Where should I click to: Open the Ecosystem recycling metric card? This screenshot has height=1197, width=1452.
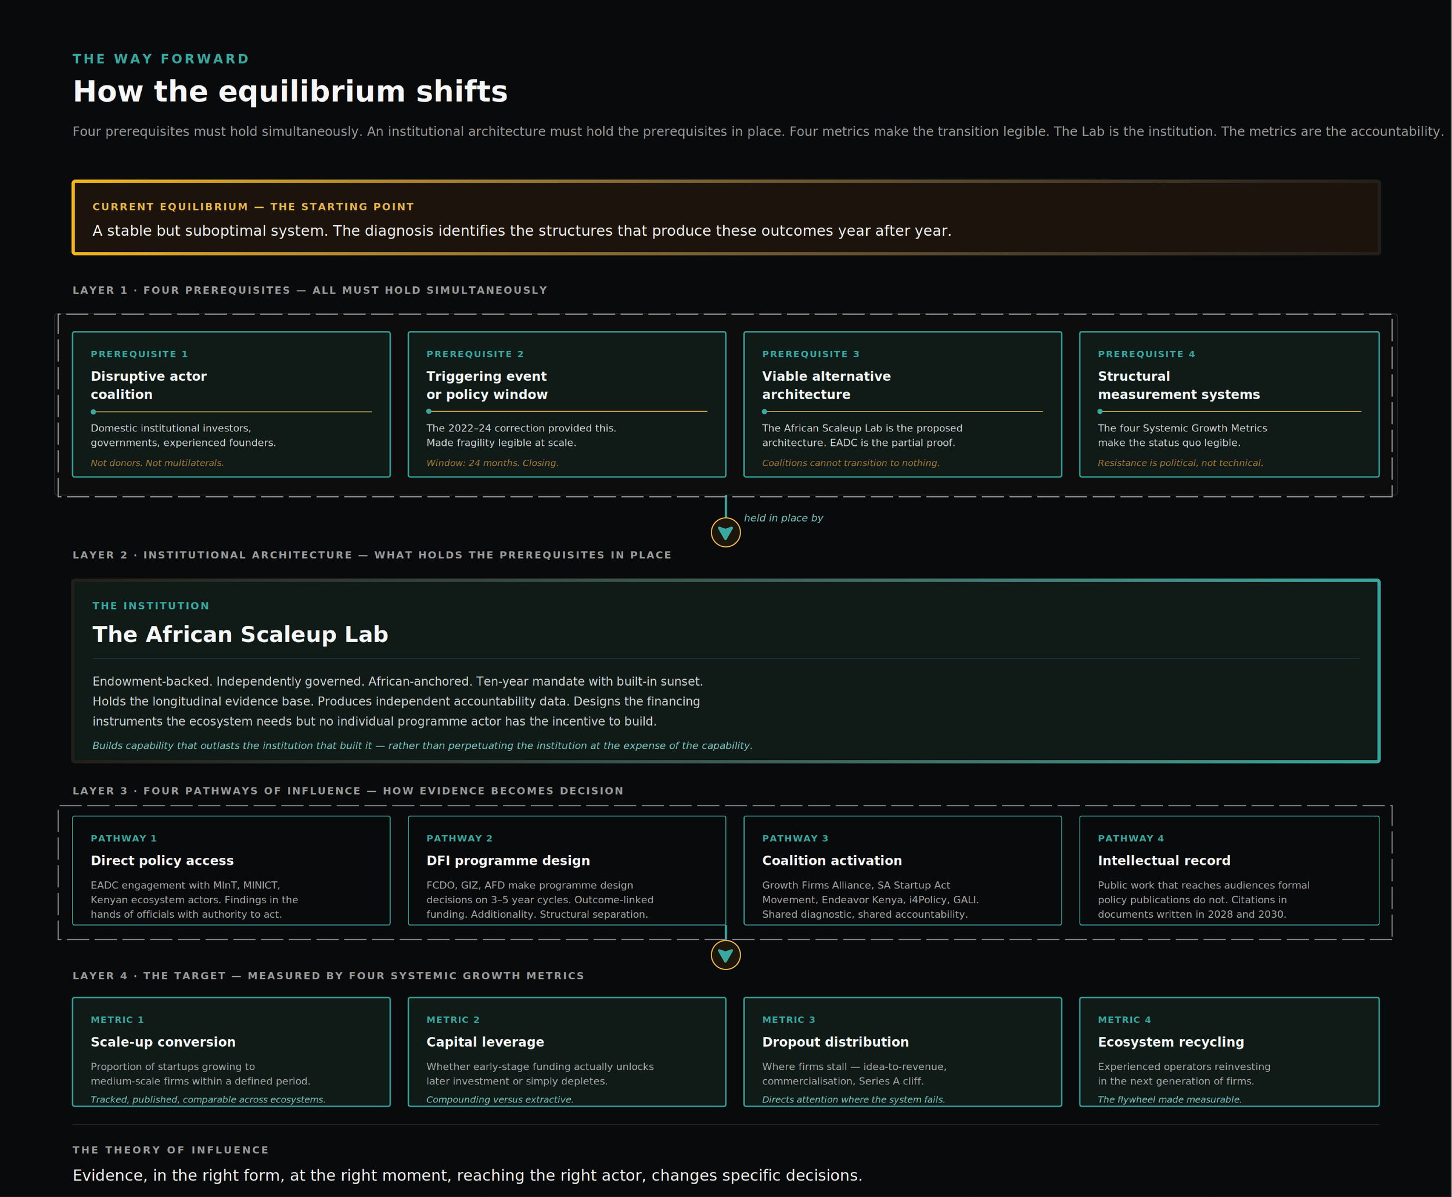click(1228, 1051)
